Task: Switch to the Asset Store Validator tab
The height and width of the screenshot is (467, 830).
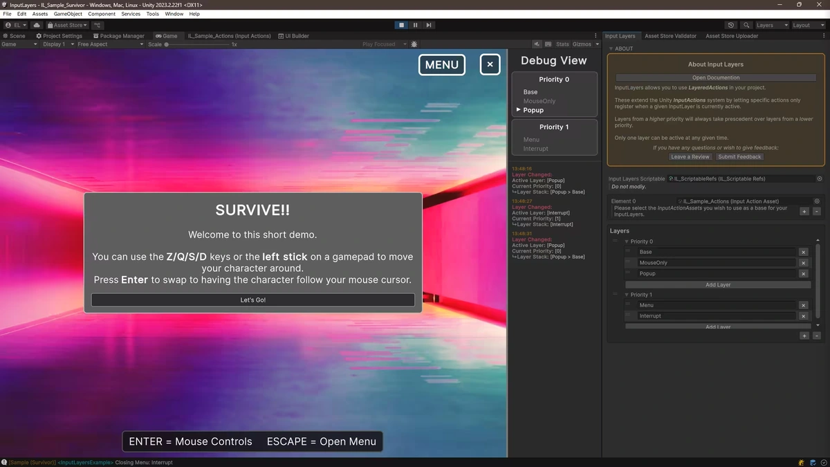Action: pyautogui.click(x=670, y=36)
